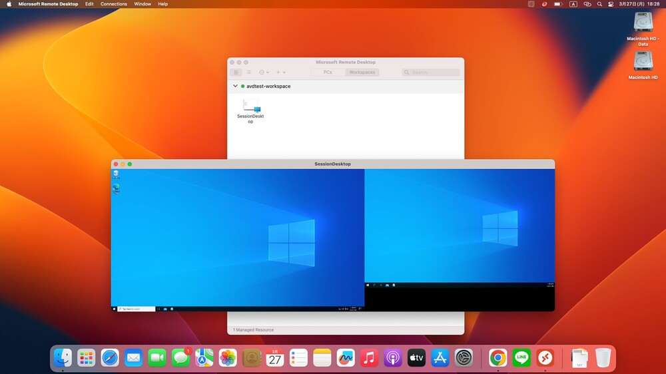Viewport: 666px width, 374px height.
Task: Switch to grid view in Remote Desktop
Action: (236, 72)
